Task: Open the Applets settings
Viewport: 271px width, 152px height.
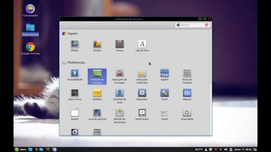Action: 165,75
